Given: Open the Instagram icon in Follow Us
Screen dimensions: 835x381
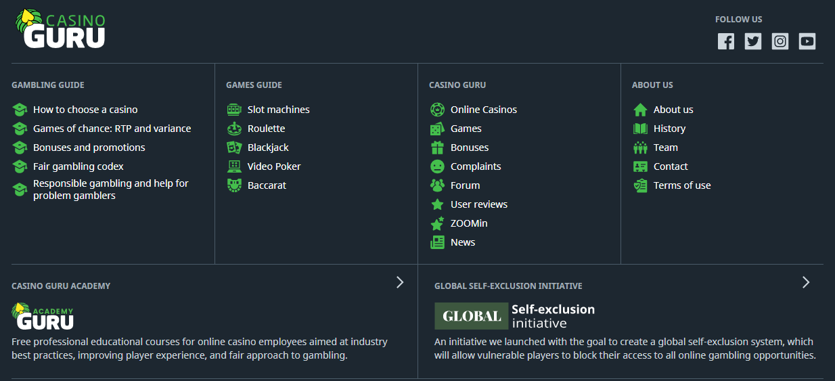Looking at the screenshot, I should click(780, 41).
